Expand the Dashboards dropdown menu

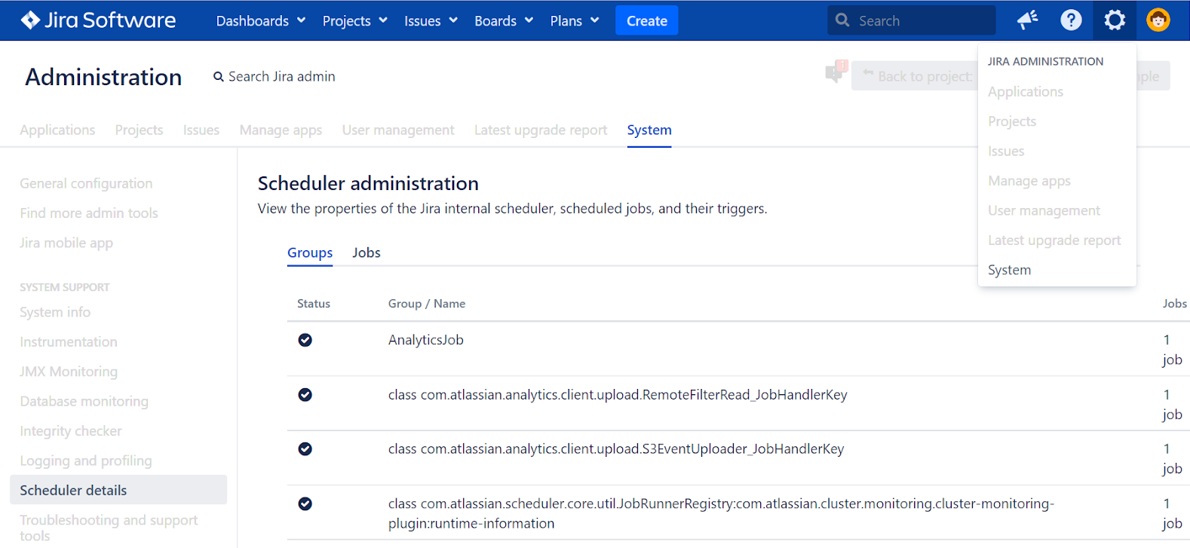coord(261,20)
